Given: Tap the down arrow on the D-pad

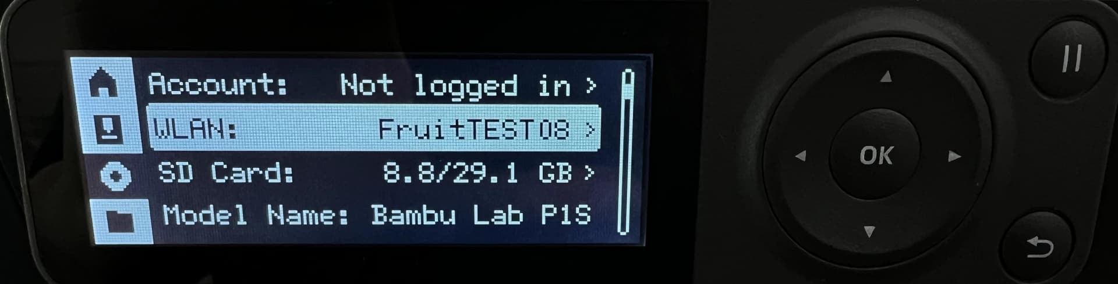Looking at the screenshot, I should tap(869, 232).
